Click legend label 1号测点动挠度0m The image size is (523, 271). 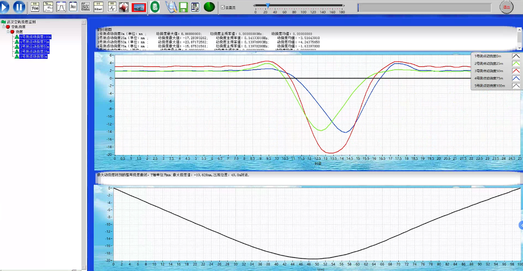point(488,56)
